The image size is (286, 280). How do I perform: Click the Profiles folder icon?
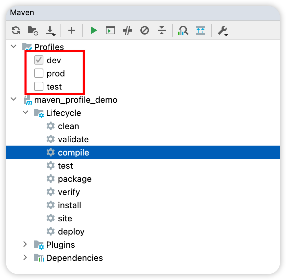pyautogui.click(x=27, y=47)
